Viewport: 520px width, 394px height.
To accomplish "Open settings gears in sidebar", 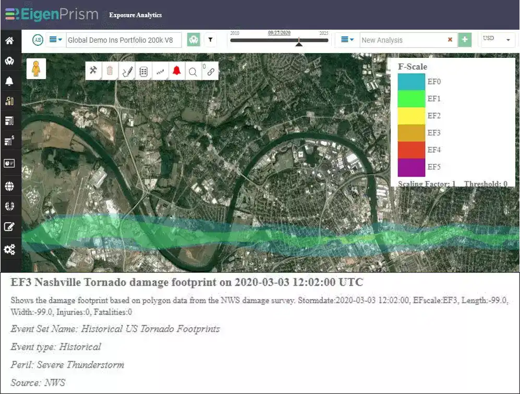I will [x=9, y=249].
